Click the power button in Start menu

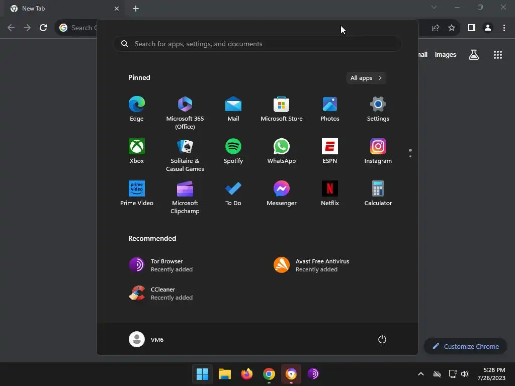pyautogui.click(x=382, y=339)
